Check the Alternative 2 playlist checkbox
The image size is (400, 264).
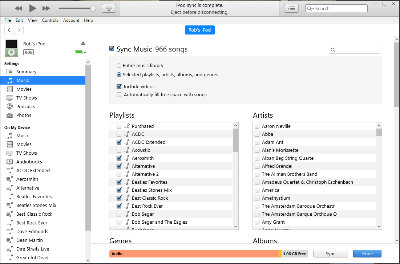pos(119,174)
